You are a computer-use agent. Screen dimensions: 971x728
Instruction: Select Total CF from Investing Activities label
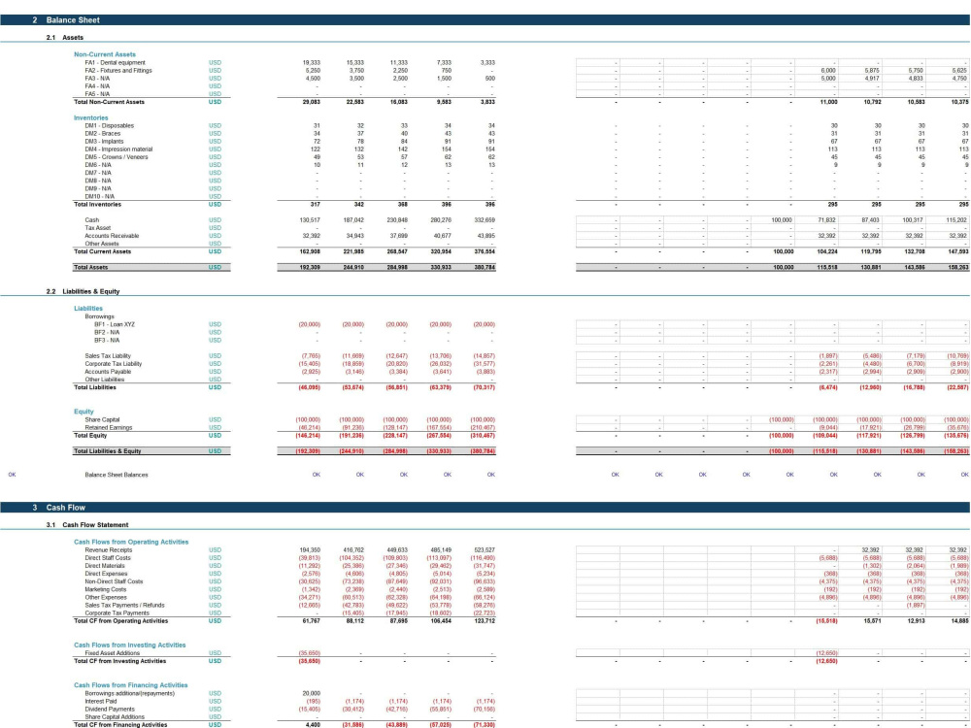tap(120, 661)
